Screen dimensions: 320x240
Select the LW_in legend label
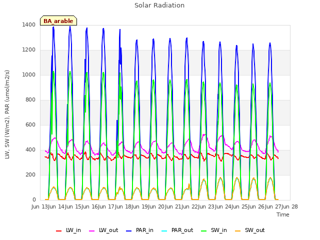pyautogui.click(x=73, y=230)
